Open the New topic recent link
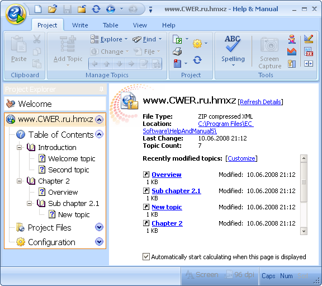Viewport: 322px width, 286px height. [x=167, y=207]
